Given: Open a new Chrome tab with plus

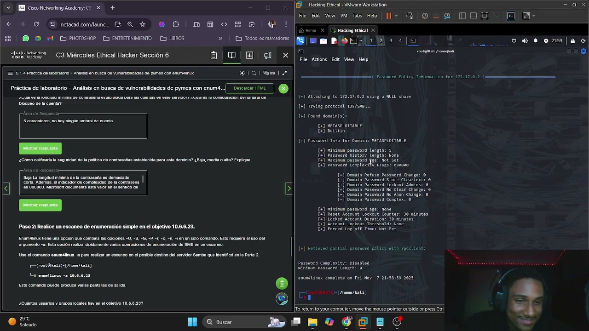Looking at the screenshot, I should click(112, 8).
